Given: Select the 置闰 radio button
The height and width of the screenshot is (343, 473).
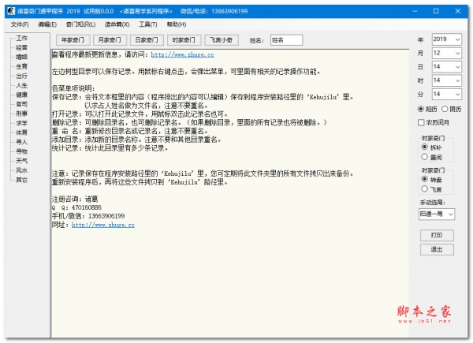Looking at the screenshot, I should coord(432,157).
